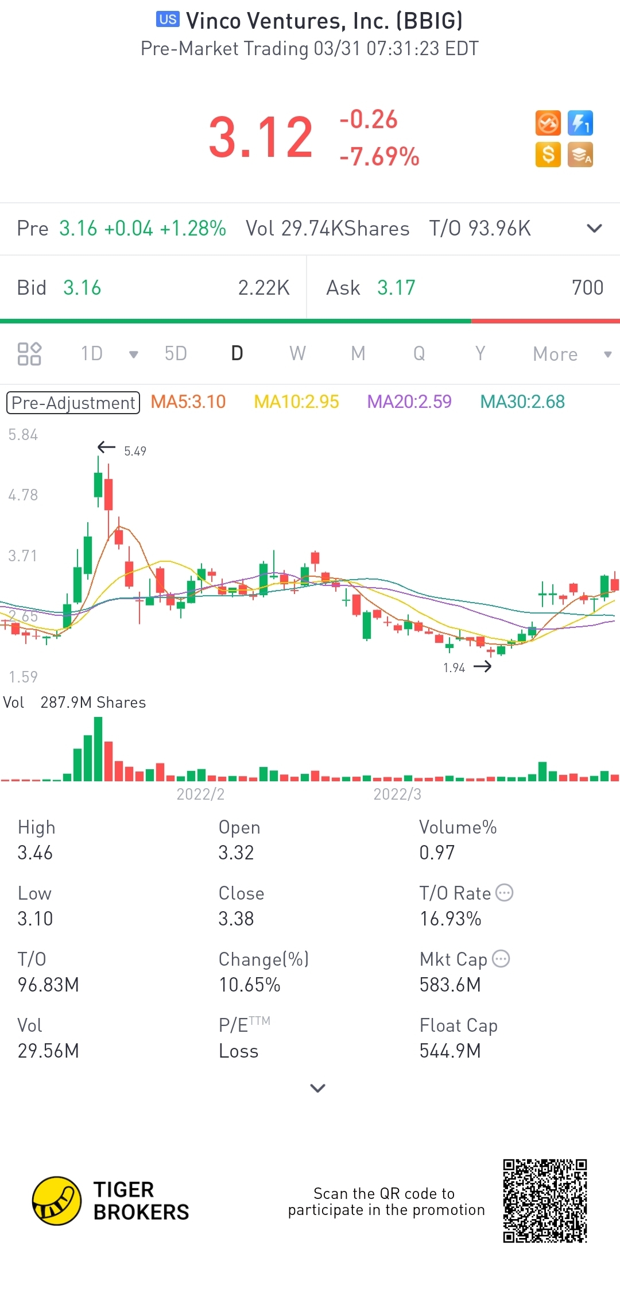
Task: Tap the Vol 29.56M value
Action: pyautogui.click(x=48, y=1051)
